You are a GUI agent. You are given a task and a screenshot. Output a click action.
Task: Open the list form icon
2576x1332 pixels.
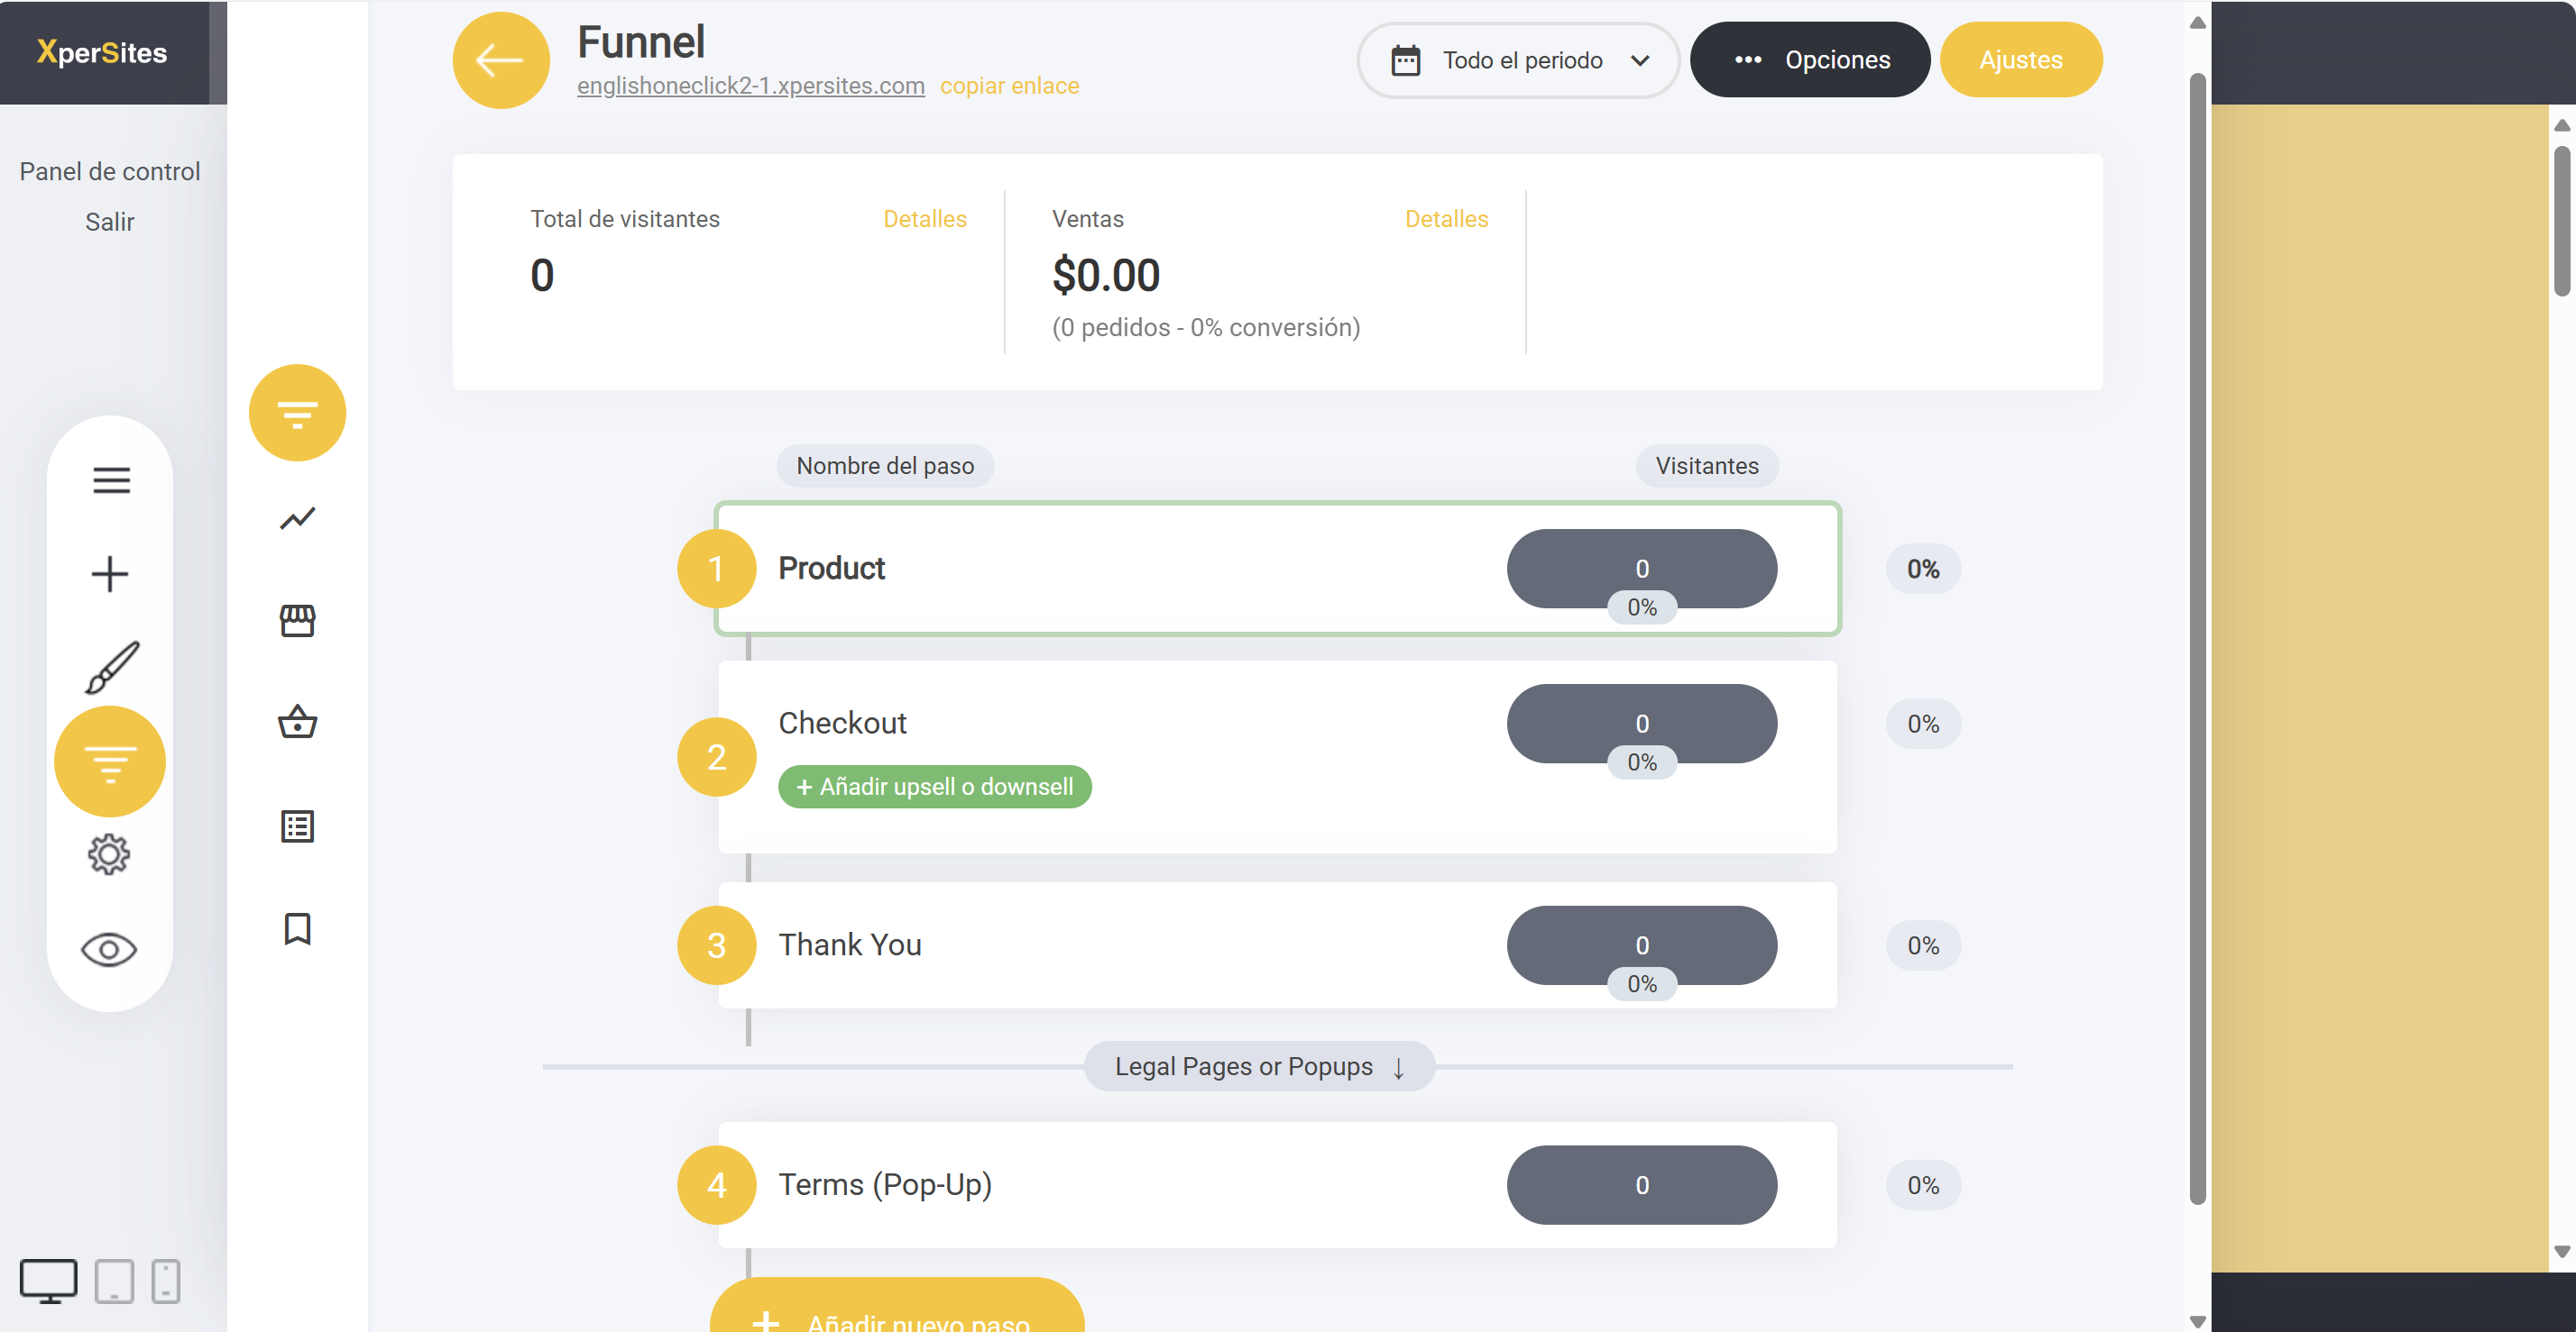coord(297,826)
